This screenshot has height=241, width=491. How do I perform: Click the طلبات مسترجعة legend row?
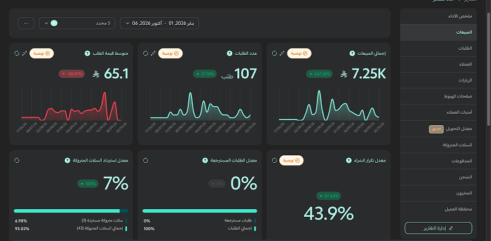click(200, 221)
